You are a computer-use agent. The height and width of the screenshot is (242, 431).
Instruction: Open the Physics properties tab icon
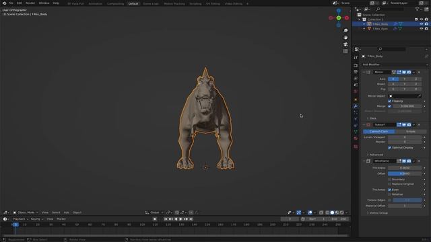click(356, 119)
